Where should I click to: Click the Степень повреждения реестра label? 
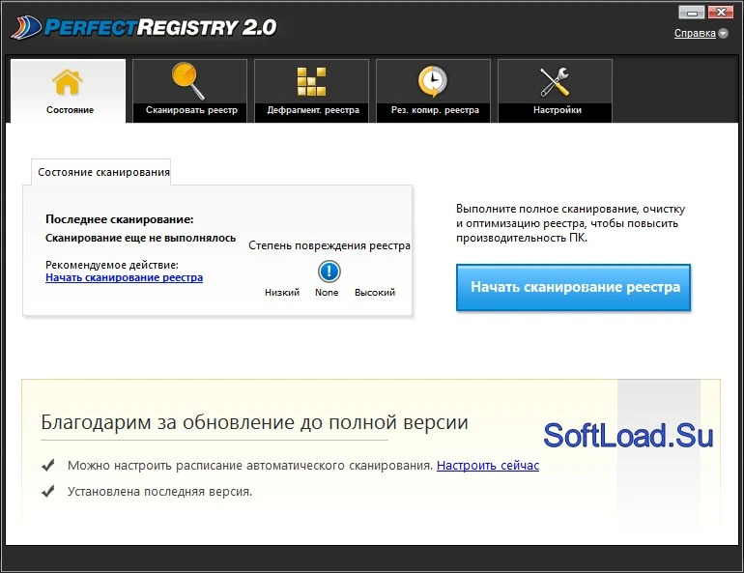tap(329, 245)
